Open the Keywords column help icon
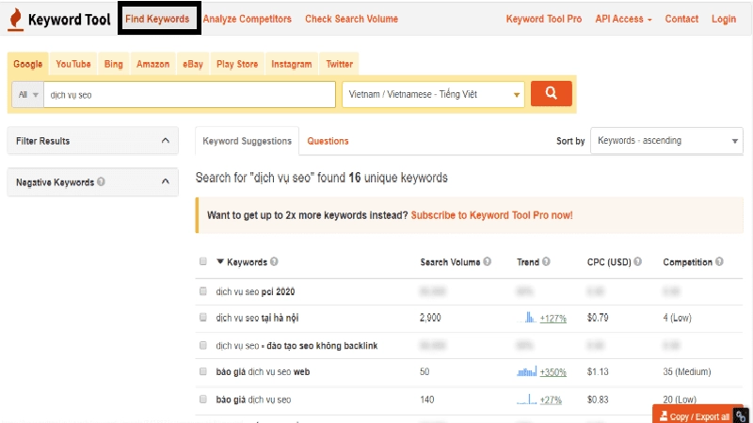Image resolution: width=753 pixels, height=423 pixels. 274,261
